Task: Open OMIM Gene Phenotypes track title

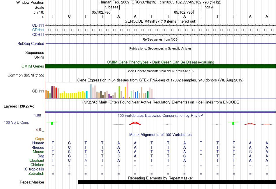Action: tap(160, 62)
